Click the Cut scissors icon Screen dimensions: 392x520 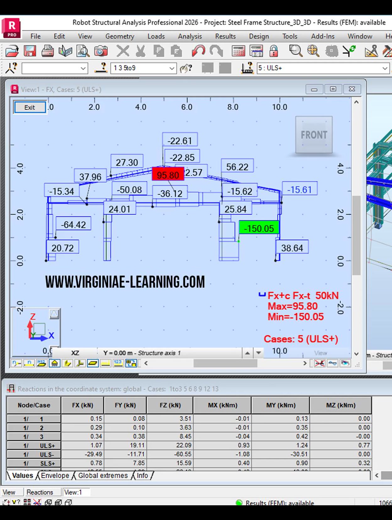click(x=141, y=51)
